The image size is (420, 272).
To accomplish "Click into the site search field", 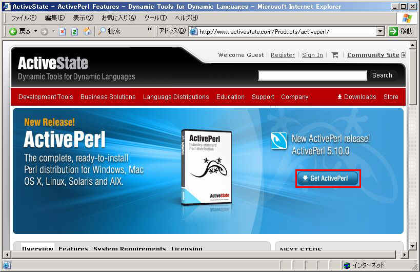I will [x=312, y=75].
